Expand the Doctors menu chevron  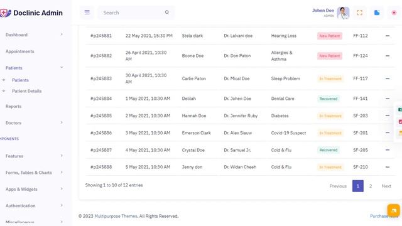pos(62,123)
